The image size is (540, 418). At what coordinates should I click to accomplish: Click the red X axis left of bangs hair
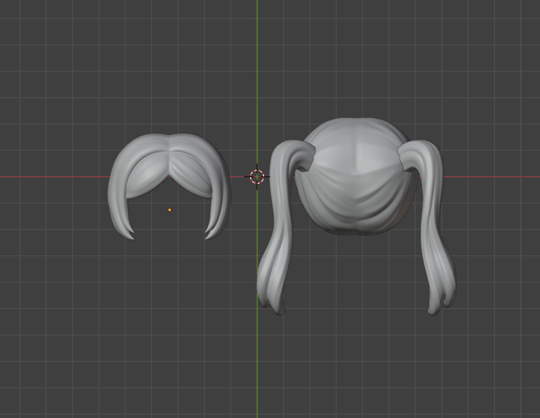[x=53, y=176]
